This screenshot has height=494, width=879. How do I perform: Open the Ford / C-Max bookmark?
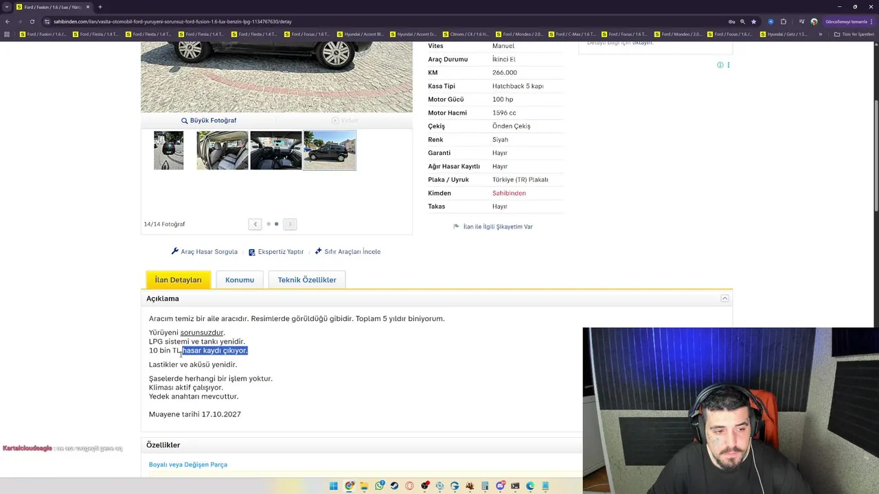[x=571, y=34]
